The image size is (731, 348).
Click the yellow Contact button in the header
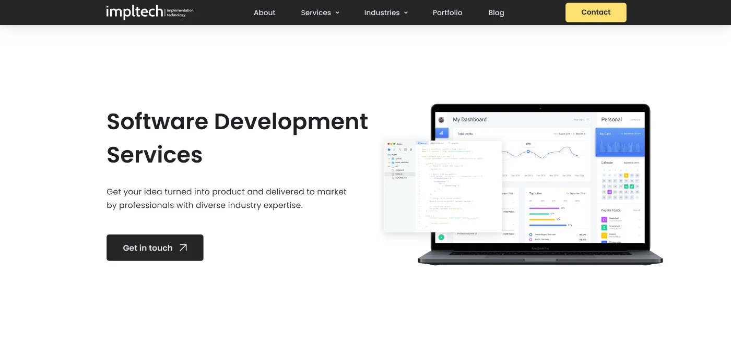click(x=595, y=12)
